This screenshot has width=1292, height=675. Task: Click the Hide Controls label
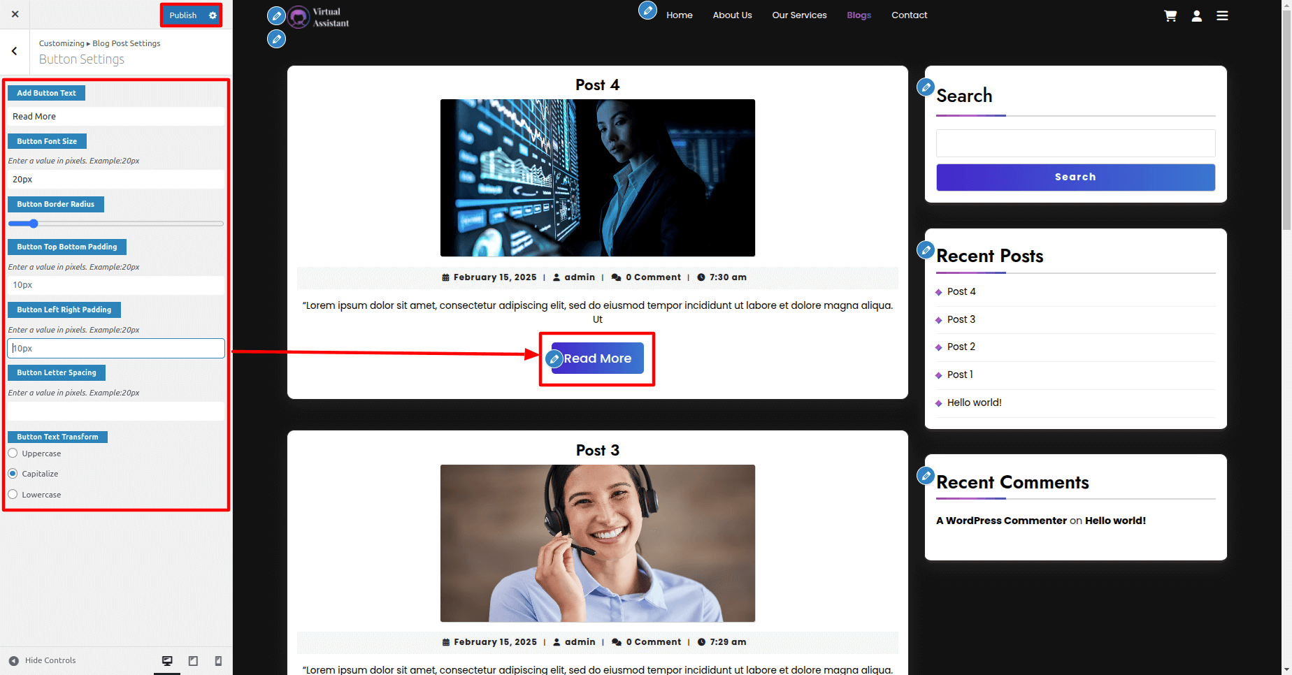pos(50,661)
